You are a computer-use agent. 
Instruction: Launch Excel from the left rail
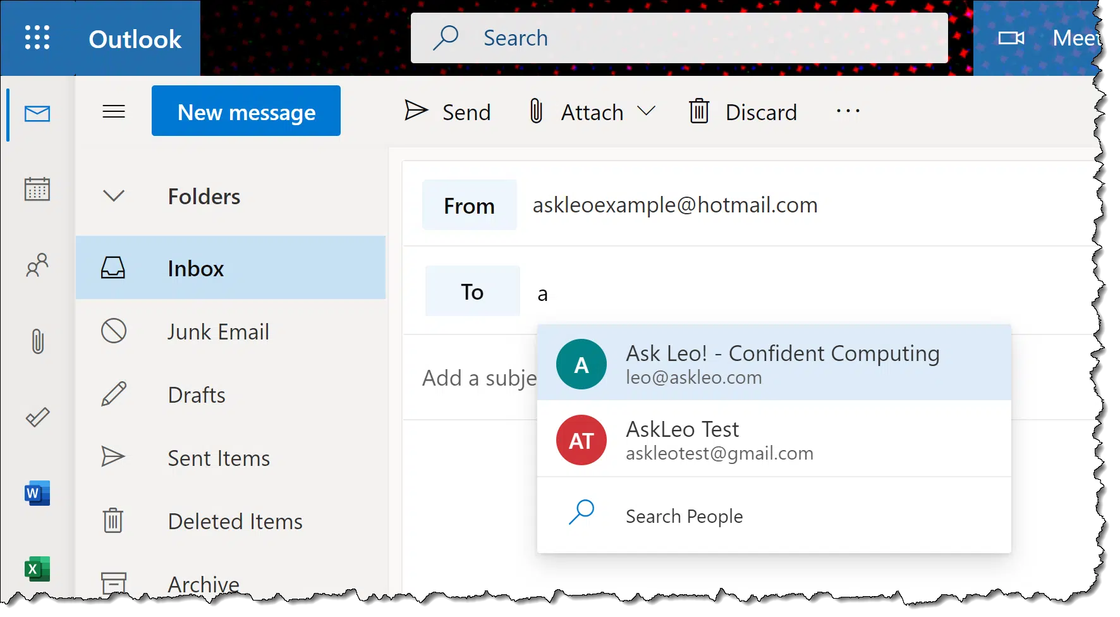37,569
